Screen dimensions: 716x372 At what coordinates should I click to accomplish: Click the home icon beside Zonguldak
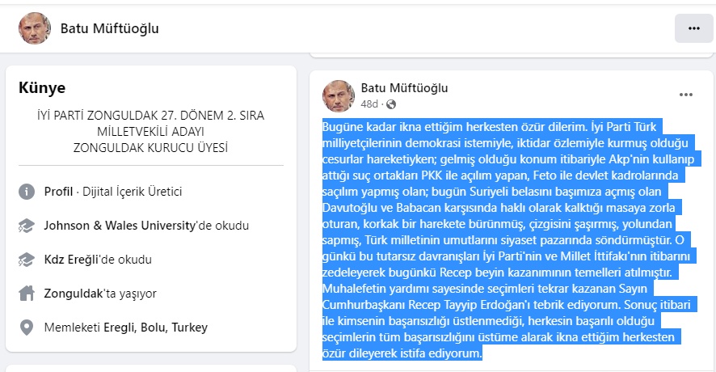click(27, 294)
